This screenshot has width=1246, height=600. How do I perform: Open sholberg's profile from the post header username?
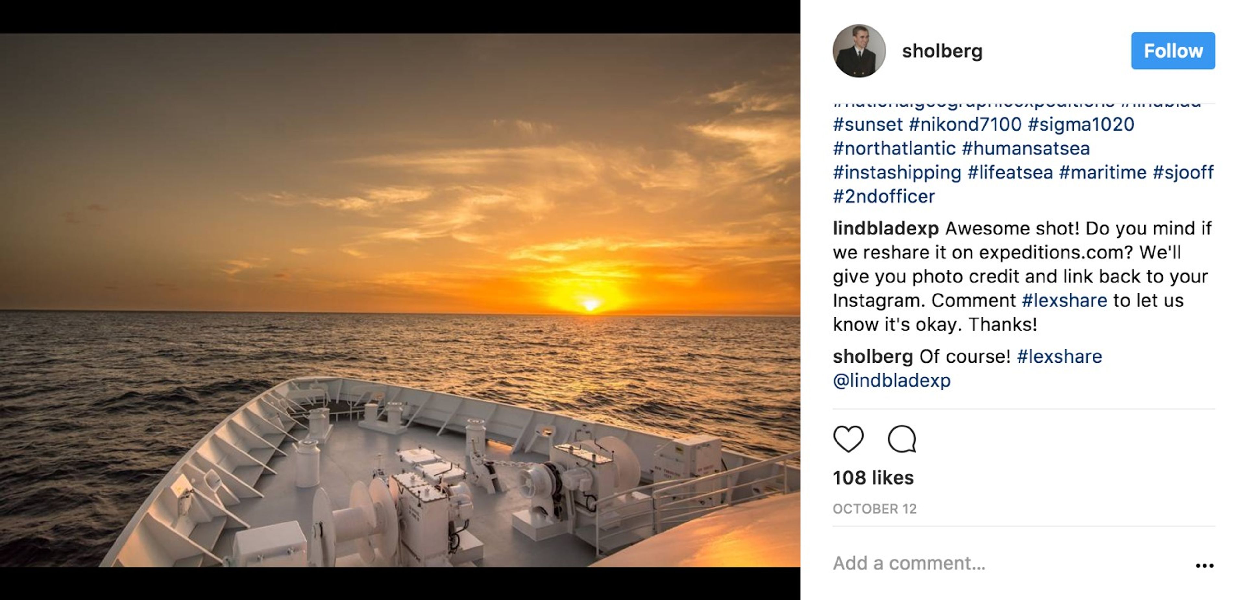942,51
